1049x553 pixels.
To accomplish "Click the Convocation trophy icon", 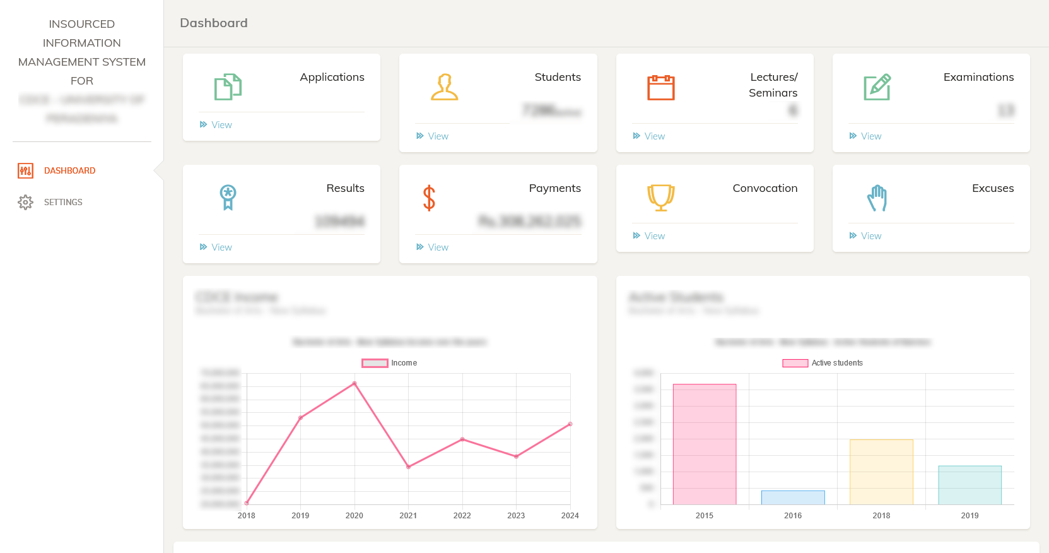I will tap(660, 198).
